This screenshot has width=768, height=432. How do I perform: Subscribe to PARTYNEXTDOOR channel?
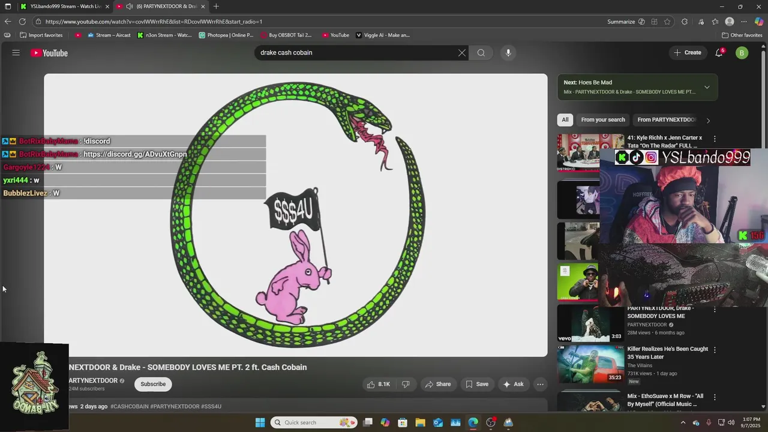pos(153,384)
